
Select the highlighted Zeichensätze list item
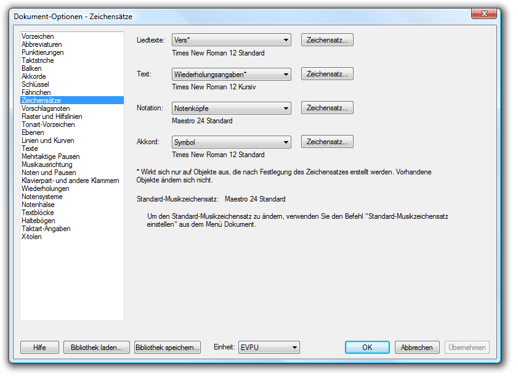73,101
